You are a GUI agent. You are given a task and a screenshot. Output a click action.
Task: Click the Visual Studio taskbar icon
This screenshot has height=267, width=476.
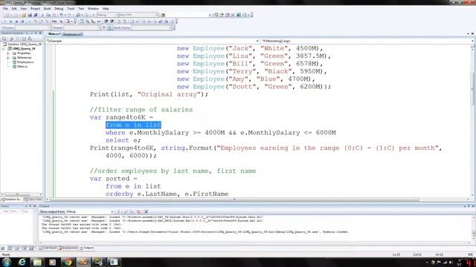coord(83,262)
